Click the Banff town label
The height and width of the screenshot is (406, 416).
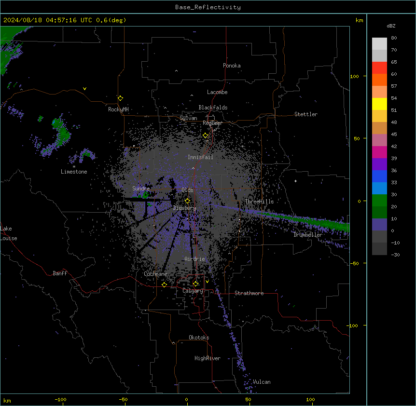(60, 273)
